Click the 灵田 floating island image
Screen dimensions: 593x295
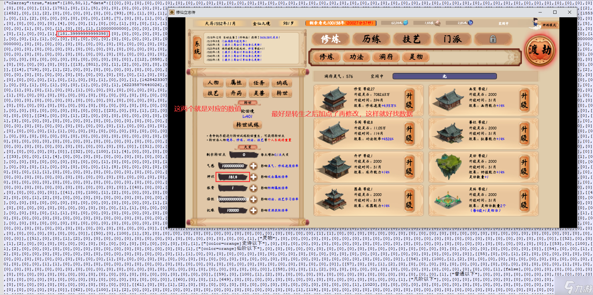(x=448, y=166)
